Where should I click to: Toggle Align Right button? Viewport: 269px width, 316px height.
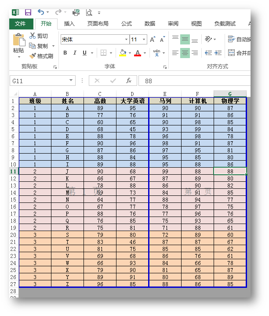coord(195,53)
